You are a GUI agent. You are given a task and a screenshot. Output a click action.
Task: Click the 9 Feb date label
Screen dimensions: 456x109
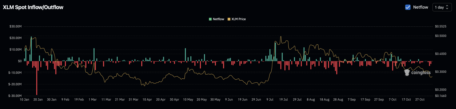(x=65, y=100)
